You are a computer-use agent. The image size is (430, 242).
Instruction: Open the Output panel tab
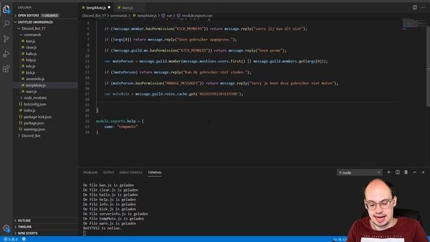108,173
